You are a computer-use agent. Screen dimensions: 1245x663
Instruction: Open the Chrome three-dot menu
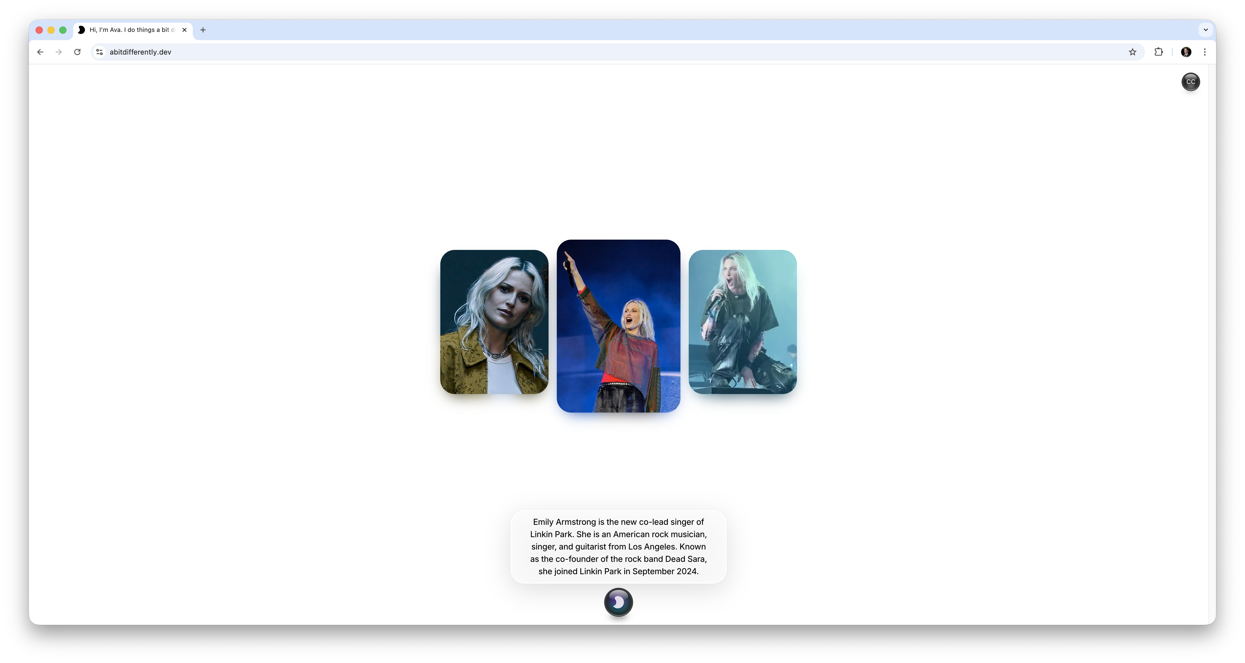tap(1205, 52)
